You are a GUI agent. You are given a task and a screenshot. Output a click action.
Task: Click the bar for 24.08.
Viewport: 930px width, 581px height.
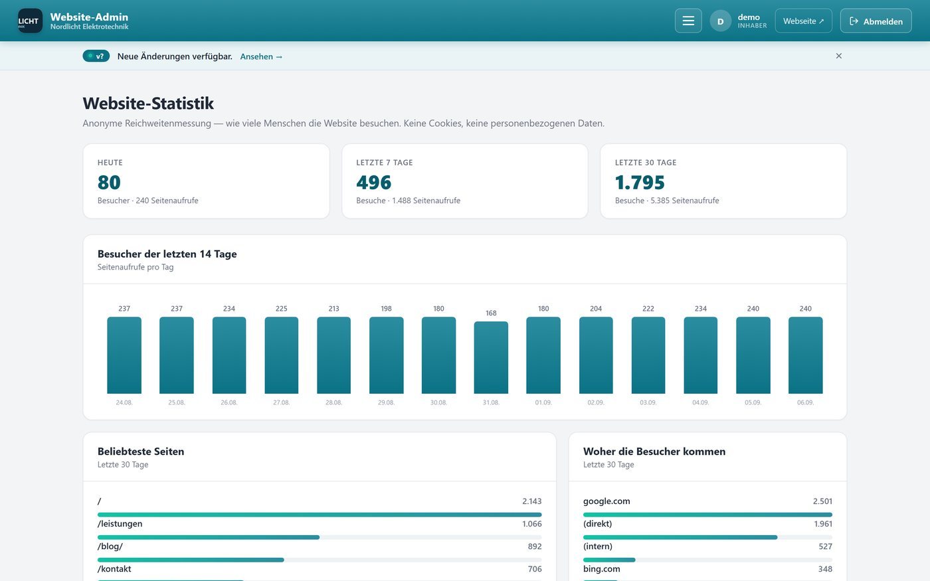124,355
